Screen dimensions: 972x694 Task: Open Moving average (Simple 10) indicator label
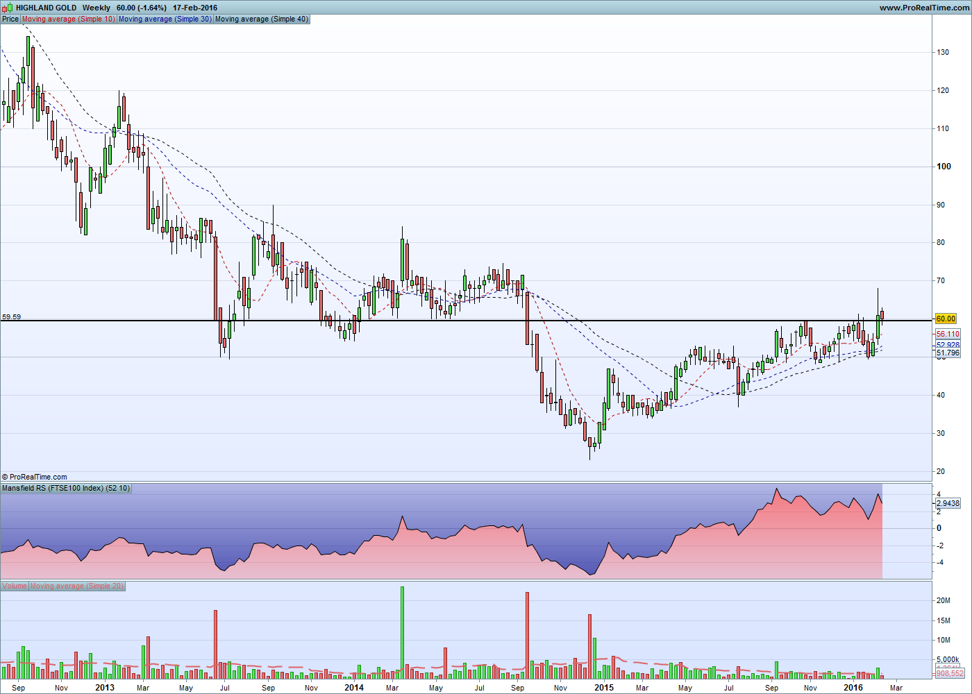pyautogui.click(x=69, y=19)
